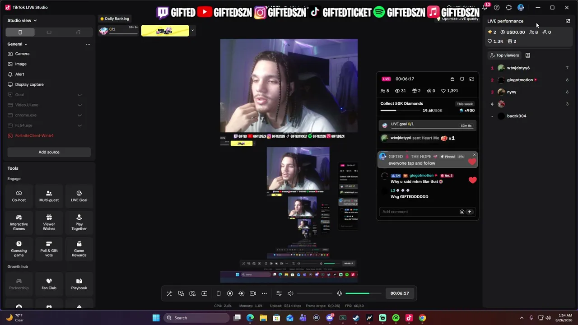Adjust the microphone volume slider
The width and height of the screenshot is (578, 325).
363,293
